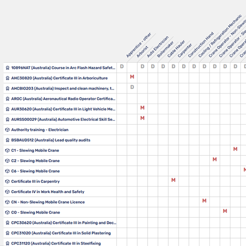
Task: Click the award icon beside 10896NAT Arc Flash course
Action: [x=7, y=68]
